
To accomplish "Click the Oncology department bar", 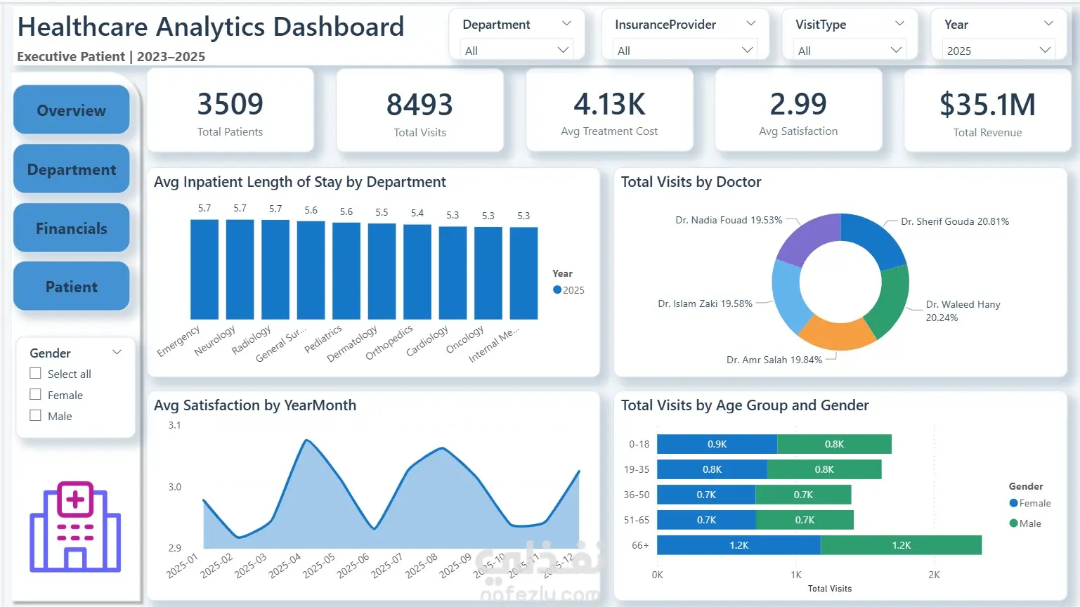I will [x=488, y=273].
